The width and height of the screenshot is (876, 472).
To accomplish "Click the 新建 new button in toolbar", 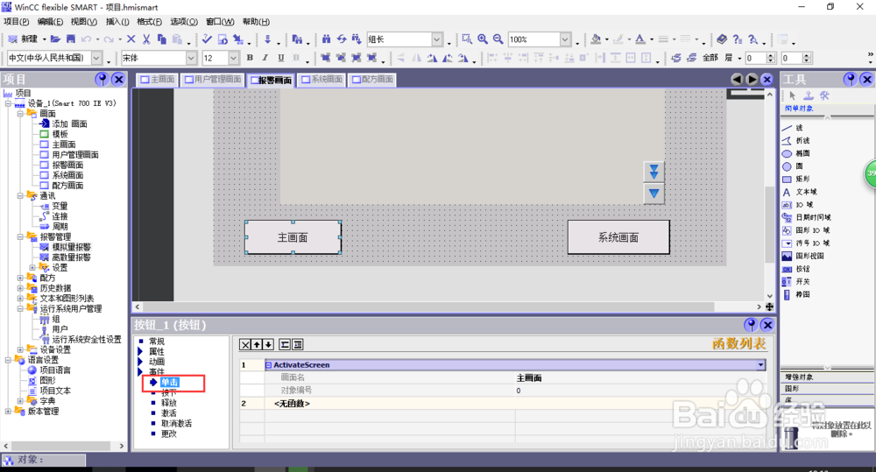I will 23,39.
